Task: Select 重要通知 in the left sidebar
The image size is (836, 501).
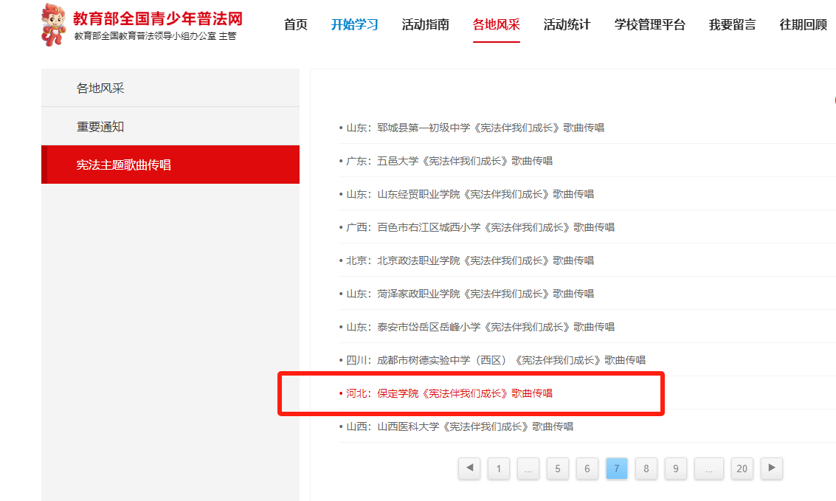Action: pyautogui.click(x=100, y=127)
